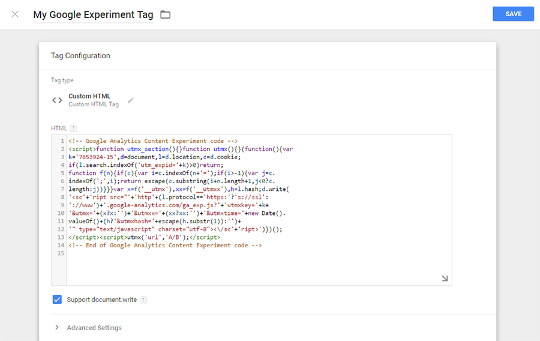Grab the code editor resize handle arrow
This screenshot has width=540, height=341.
445,279
